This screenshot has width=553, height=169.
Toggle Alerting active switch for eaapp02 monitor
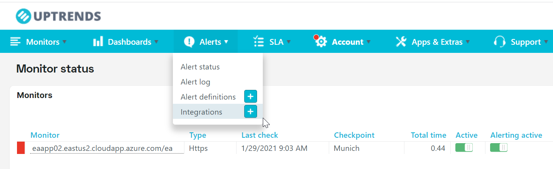pyautogui.click(x=499, y=147)
